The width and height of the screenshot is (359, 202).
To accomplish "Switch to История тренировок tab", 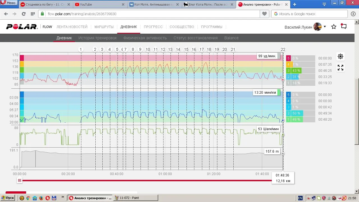I will point(98,38).
